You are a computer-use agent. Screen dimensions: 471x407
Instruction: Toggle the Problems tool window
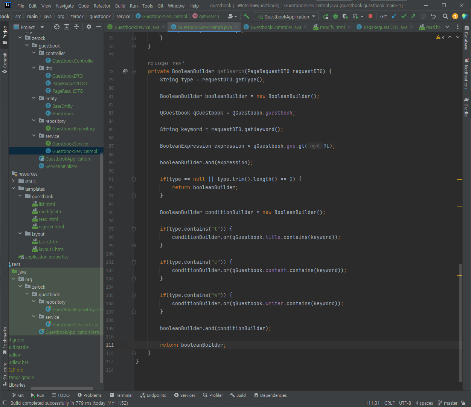tap(90, 395)
